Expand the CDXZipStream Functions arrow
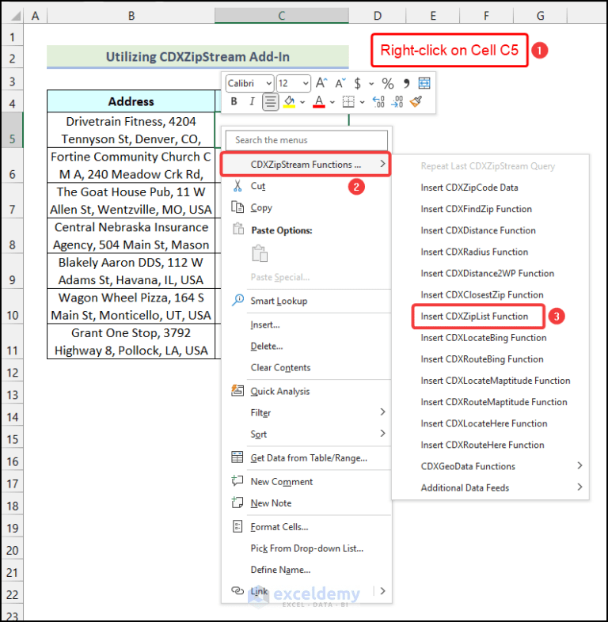 tap(382, 164)
